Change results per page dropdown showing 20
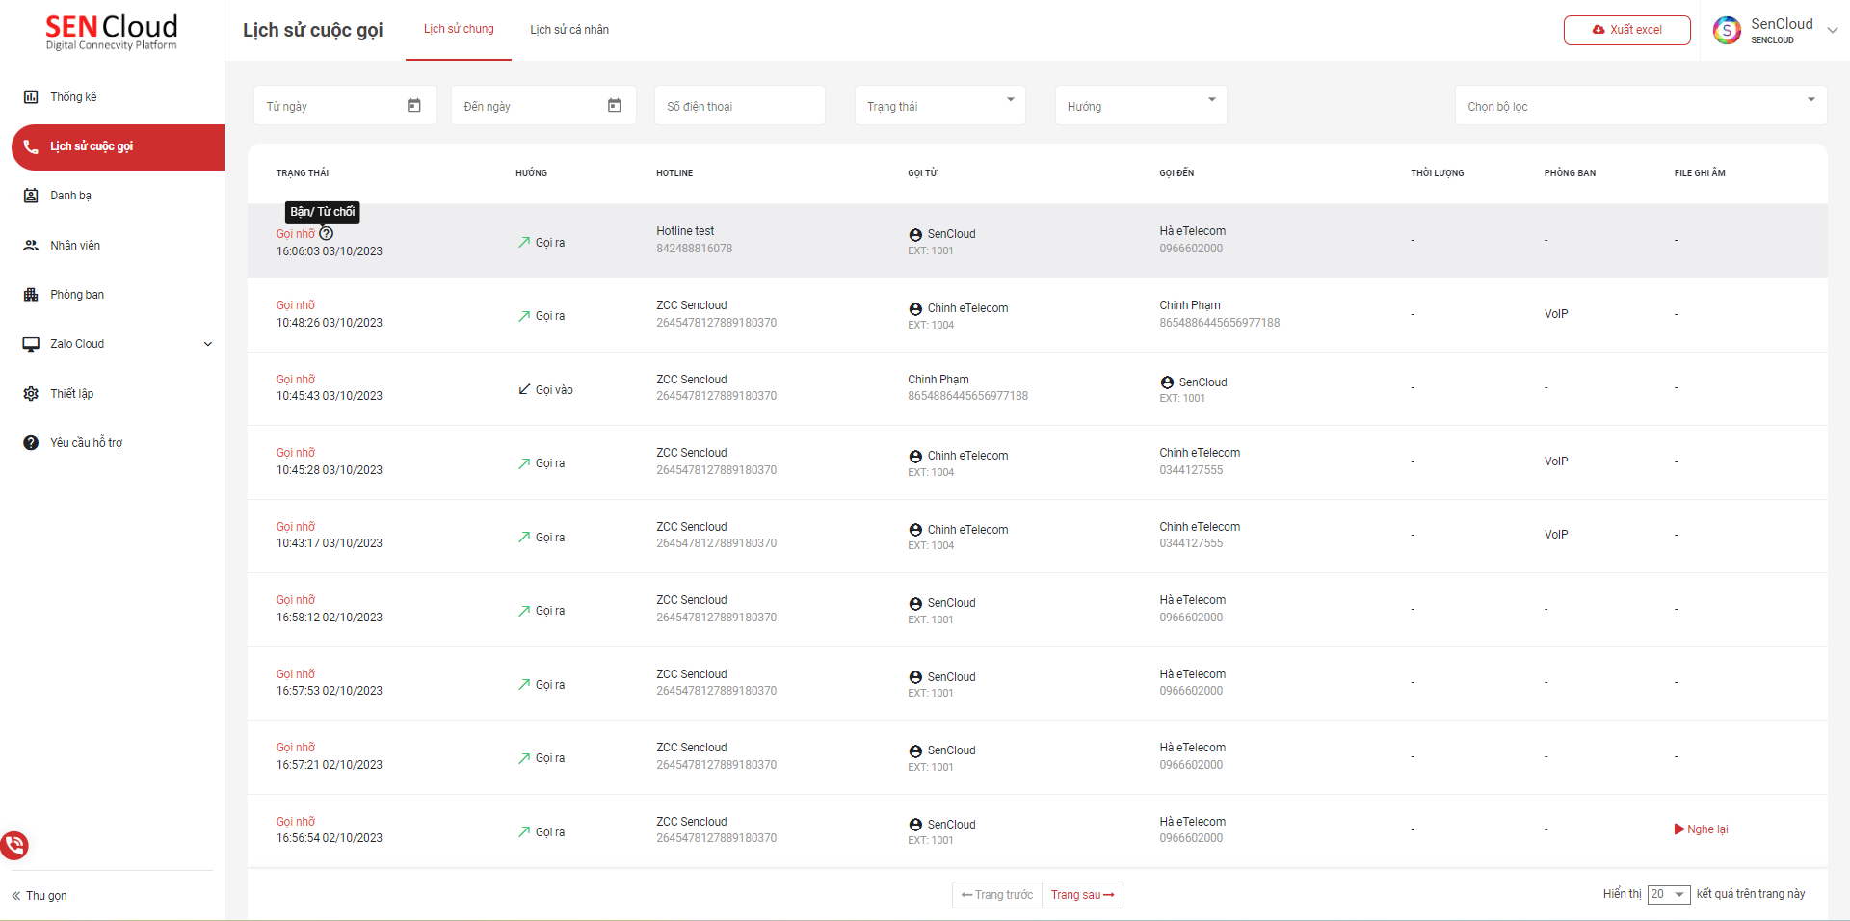 pyautogui.click(x=1669, y=895)
